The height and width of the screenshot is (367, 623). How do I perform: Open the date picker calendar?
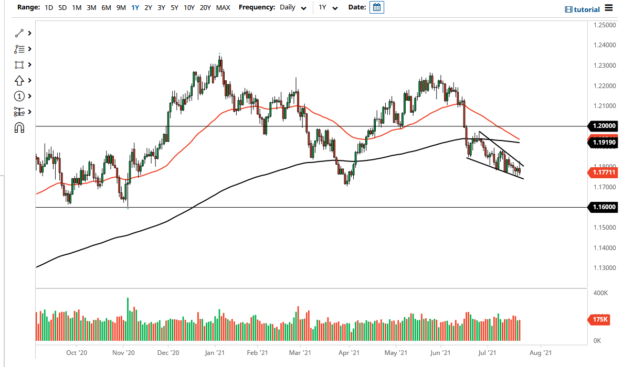376,7
